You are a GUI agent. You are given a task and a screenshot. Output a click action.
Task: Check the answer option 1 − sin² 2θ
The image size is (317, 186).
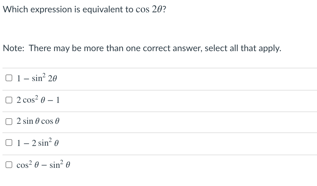(x=9, y=78)
